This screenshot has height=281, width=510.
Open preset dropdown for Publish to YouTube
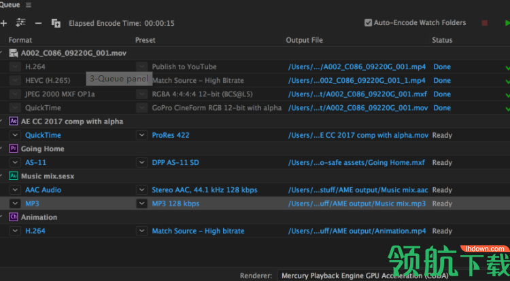(142, 67)
